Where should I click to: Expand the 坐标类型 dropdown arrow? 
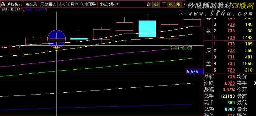coord(117,4)
